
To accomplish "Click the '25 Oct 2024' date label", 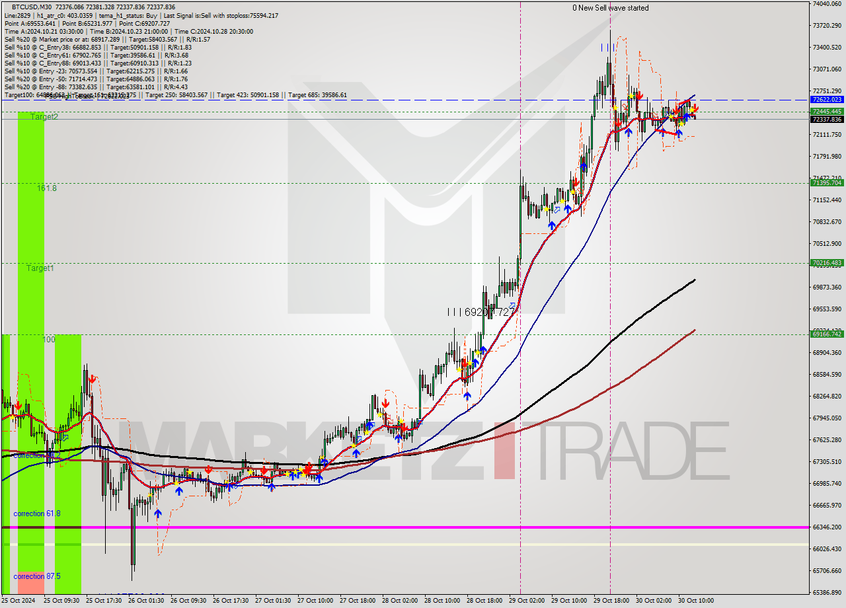I will [19, 601].
